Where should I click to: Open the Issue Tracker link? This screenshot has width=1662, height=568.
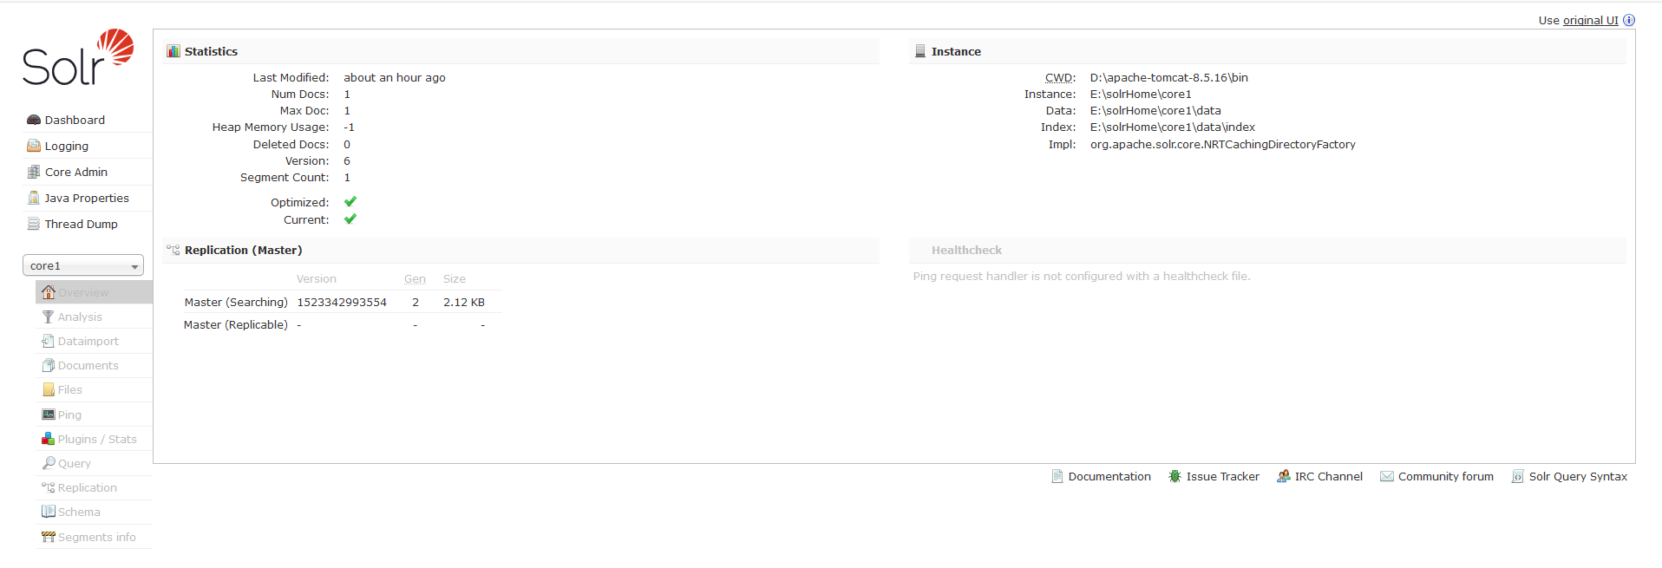(x=1223, y=476)
